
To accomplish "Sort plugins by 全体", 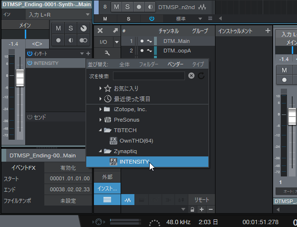I will click(124, 64).
